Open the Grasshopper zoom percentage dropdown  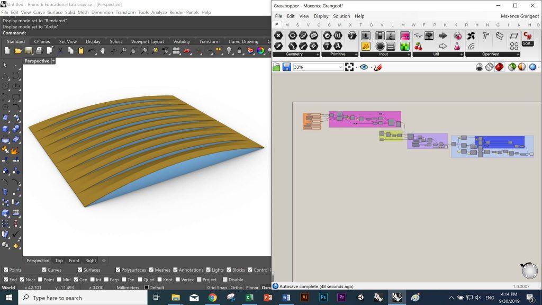[x=340, y=67]
